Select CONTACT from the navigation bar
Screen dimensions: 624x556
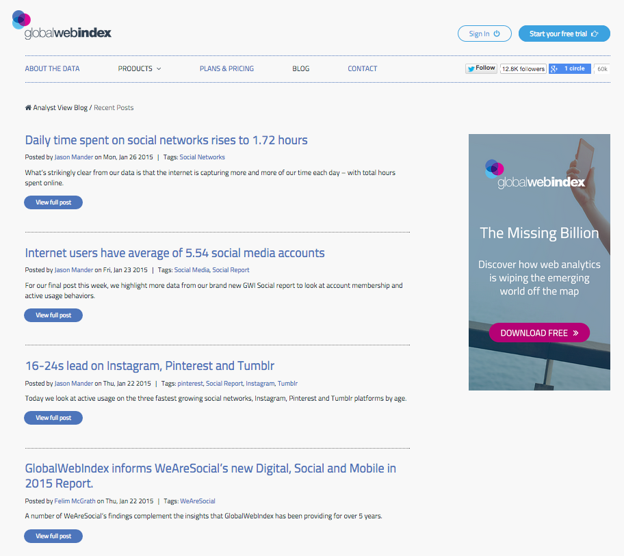pyautogui.click(x=362, y=68)
